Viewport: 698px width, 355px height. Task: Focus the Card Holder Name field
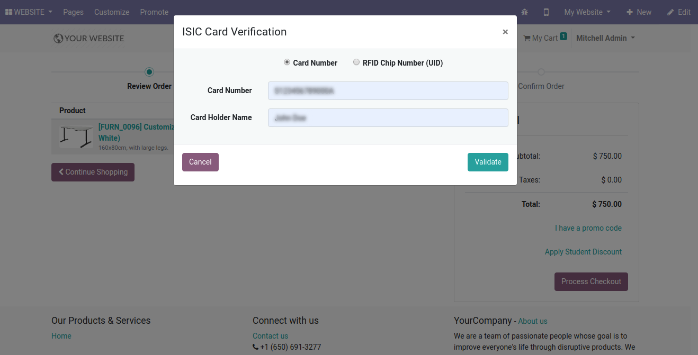tap(388, 117)
